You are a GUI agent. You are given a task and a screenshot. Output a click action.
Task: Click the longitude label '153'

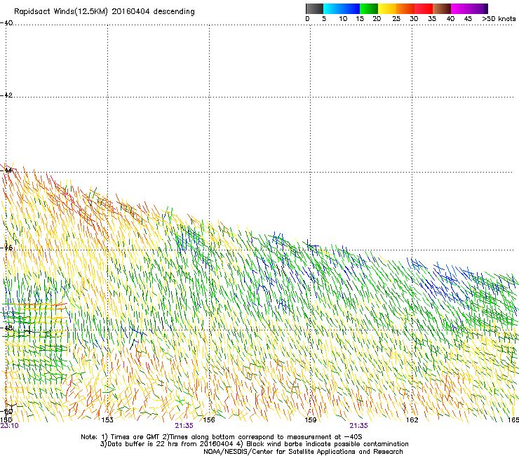pyautogui.click(x=107, y=420)
